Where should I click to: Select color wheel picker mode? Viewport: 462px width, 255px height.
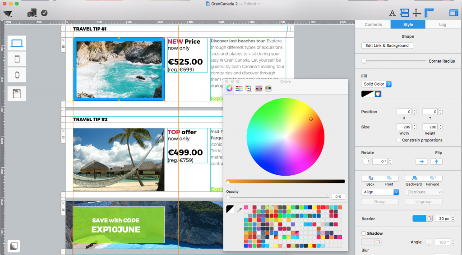coord(229,88)
